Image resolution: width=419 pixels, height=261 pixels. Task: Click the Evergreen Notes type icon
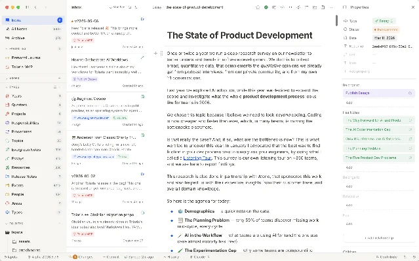click(x=7, y=150)
